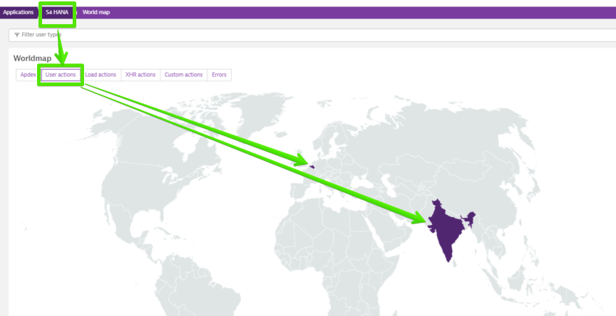Open the Applications breadcrumb
Viewport: 616px width, 316px height.
18,12
